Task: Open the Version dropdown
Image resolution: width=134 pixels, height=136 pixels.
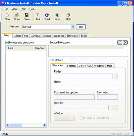Action: point(73,27)
